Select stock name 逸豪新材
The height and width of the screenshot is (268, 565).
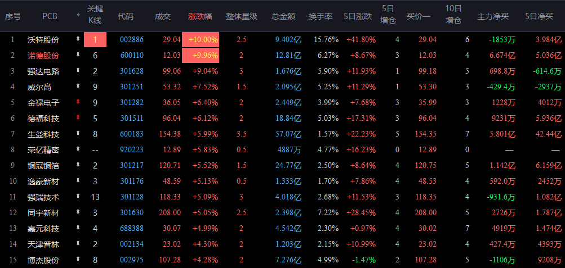(43, 181)
